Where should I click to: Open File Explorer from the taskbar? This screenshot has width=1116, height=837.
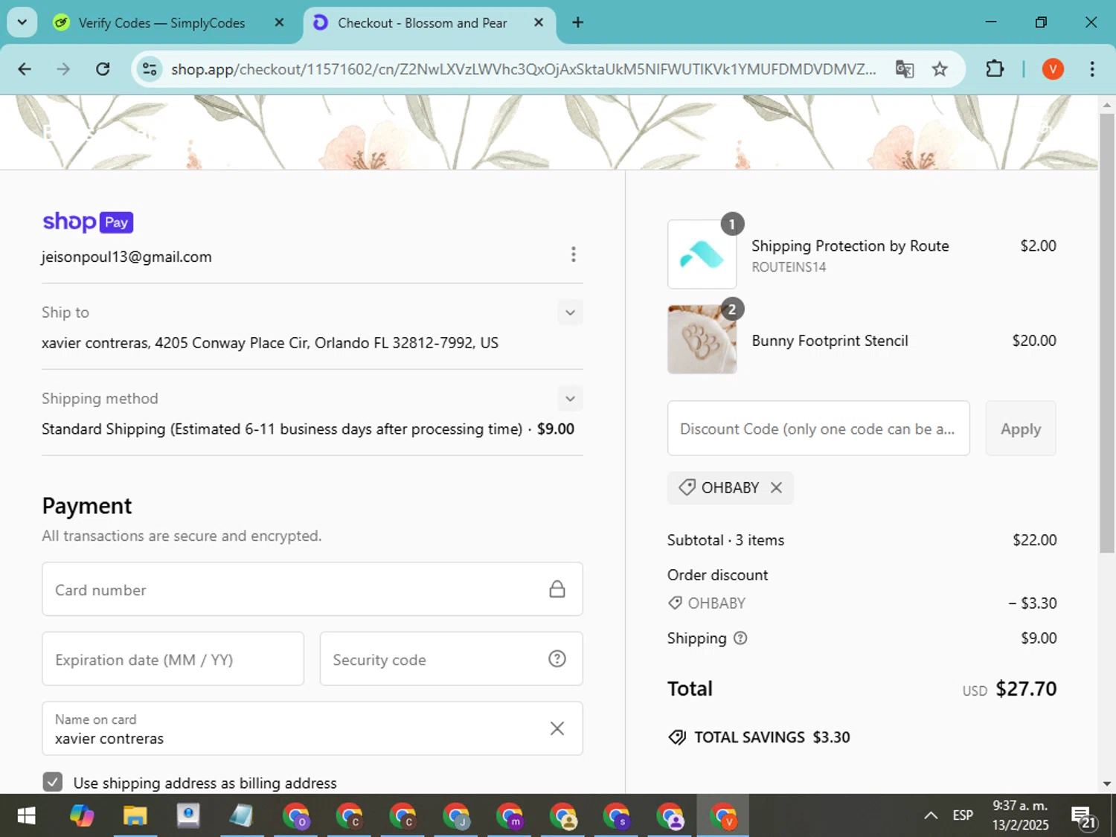click(135, 816)
